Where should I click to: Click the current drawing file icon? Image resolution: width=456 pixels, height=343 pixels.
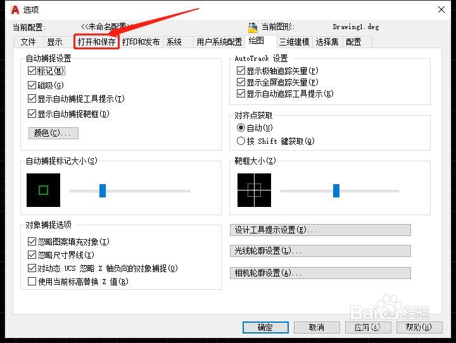tap(253, 27)
